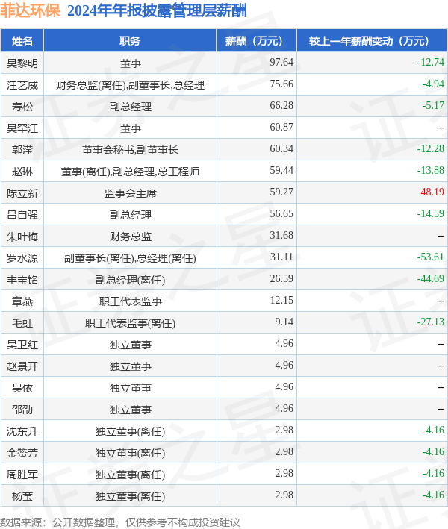This screenshot has width=448, height=529.
Task: Select the salary value 60.34
Action: [281, 148]
